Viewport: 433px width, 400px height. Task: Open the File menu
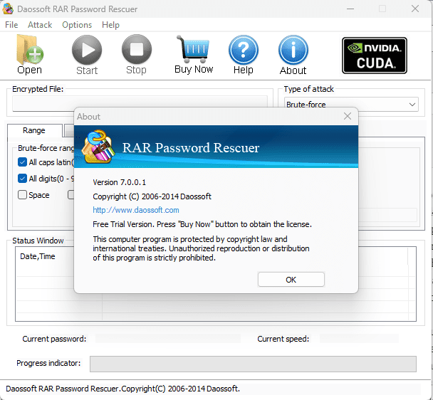coord(11,25)
